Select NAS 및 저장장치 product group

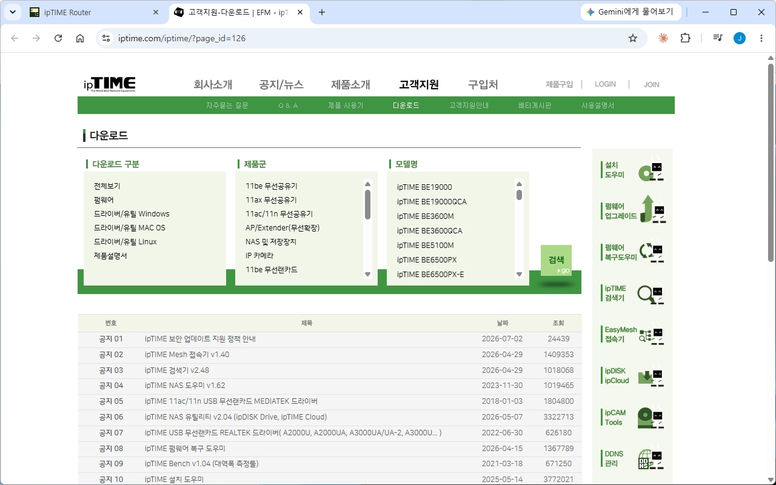[271, 242]
